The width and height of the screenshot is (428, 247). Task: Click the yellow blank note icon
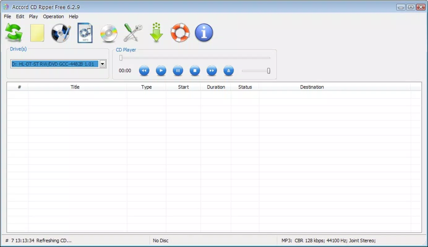tap(37, 33)
